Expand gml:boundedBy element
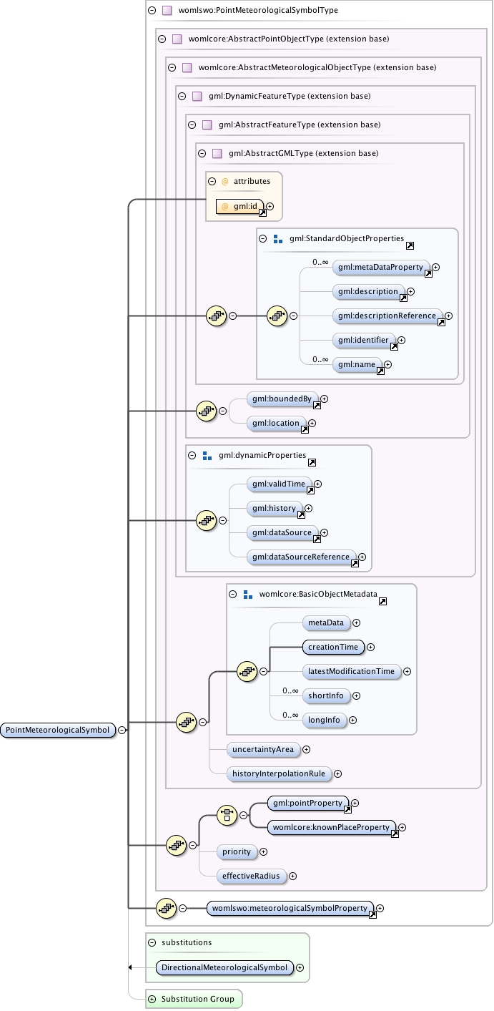The width and height of the screenshot is (494, 1011). (324, 399)
